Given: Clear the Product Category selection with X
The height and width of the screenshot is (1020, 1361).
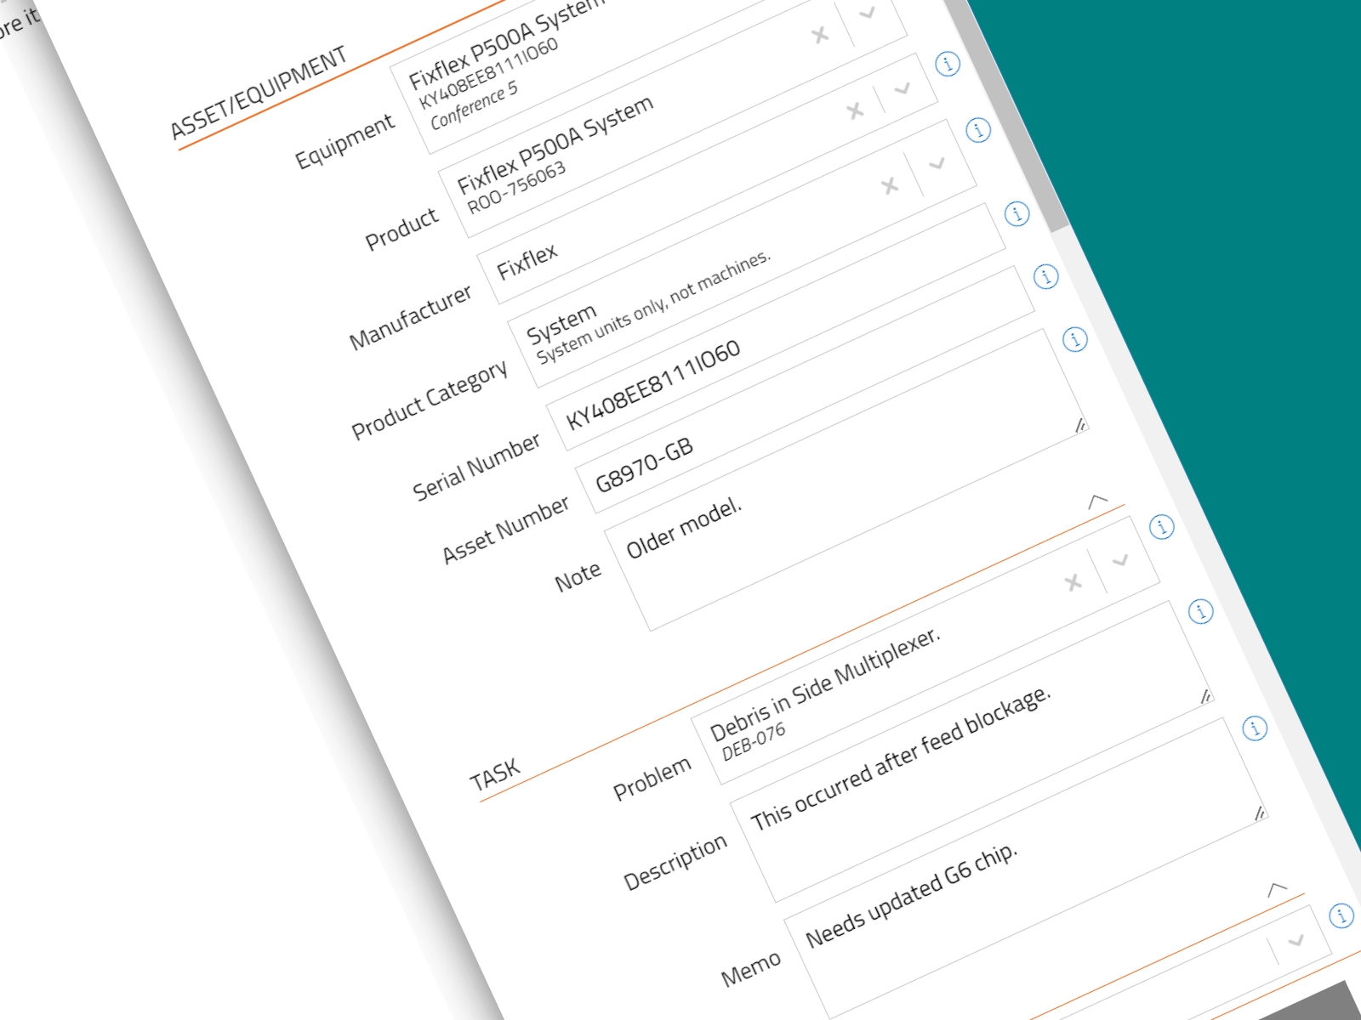Looking at the screenshot, I should 890,185.
